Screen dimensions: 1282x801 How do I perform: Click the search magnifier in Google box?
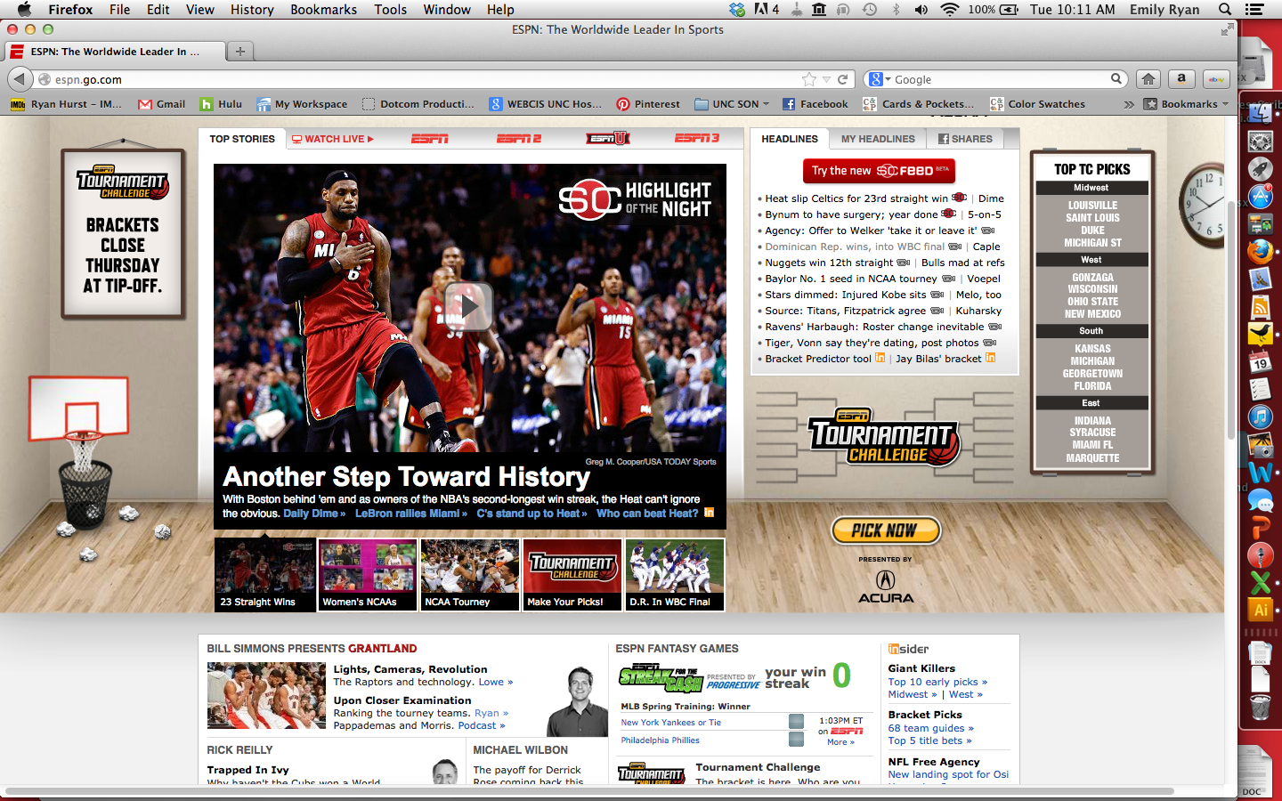(1116, 79)
